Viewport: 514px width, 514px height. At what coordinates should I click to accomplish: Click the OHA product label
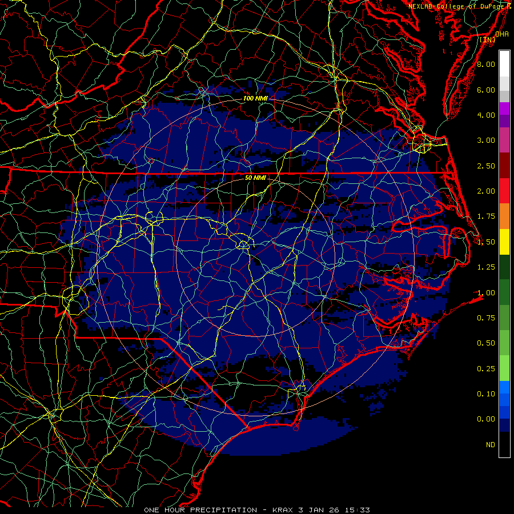click(x=502, y=34)
